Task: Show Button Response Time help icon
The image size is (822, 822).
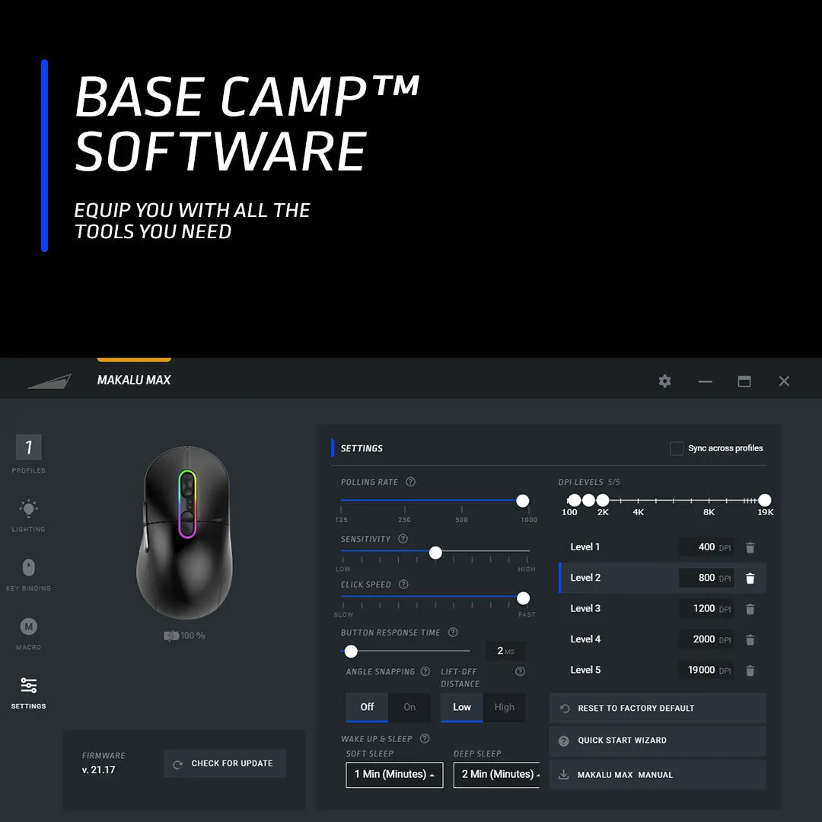Action: pos(453,632)
